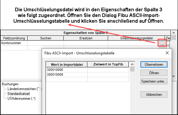Click the Speichern unter... button
The height and width of the screenshot is (115, 178).
[x=154, y=81]
